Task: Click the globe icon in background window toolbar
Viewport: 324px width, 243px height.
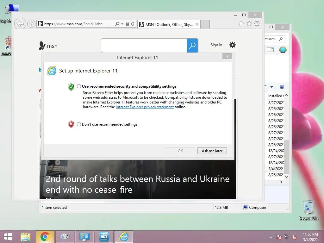Action: [x=283, y=50]
